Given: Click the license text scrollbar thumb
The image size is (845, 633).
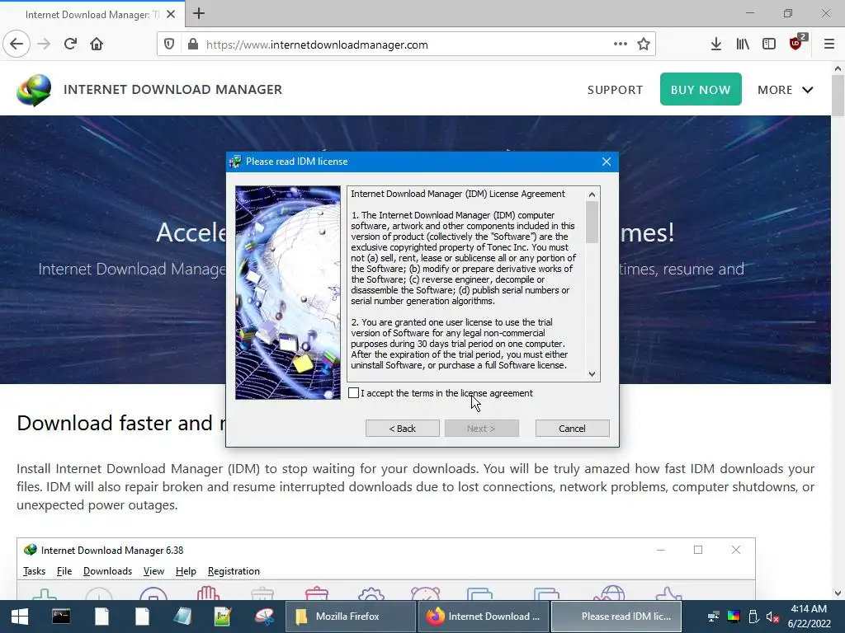Looking at the screenshot, I should [x=592, y=222].
